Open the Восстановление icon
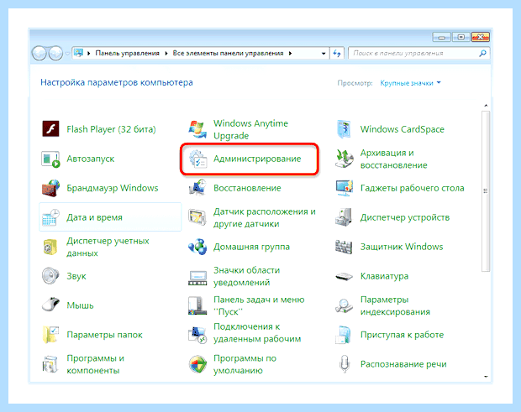Viewport: 521px width, 412px height. pos(197,188)
